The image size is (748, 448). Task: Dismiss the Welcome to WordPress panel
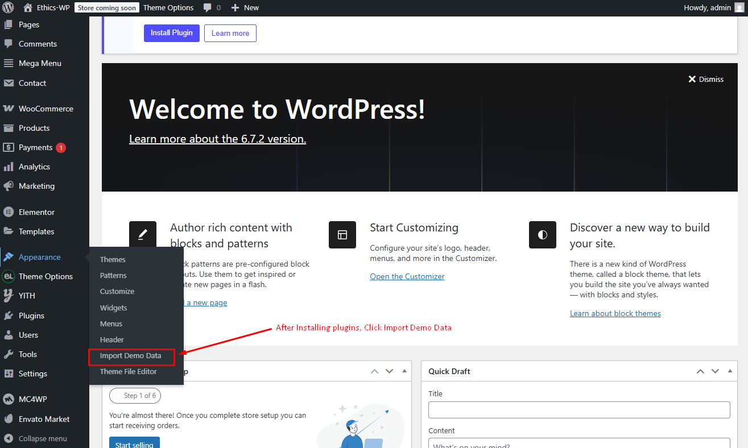(x=706, y=79)
